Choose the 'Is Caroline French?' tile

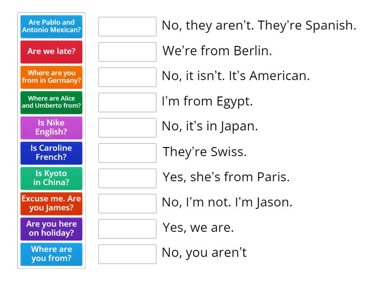[x=52, y=153]
